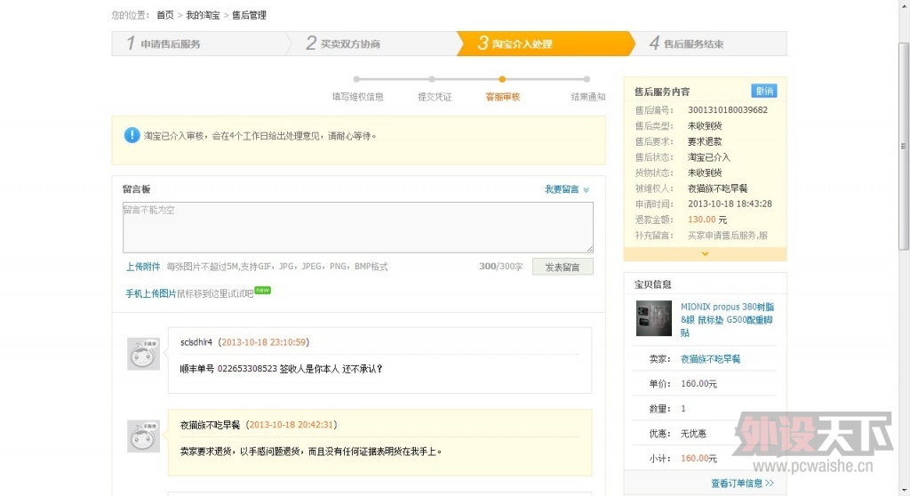
Task: Click the 小计 160.00元 value
Action: click(x=698, y=459)
